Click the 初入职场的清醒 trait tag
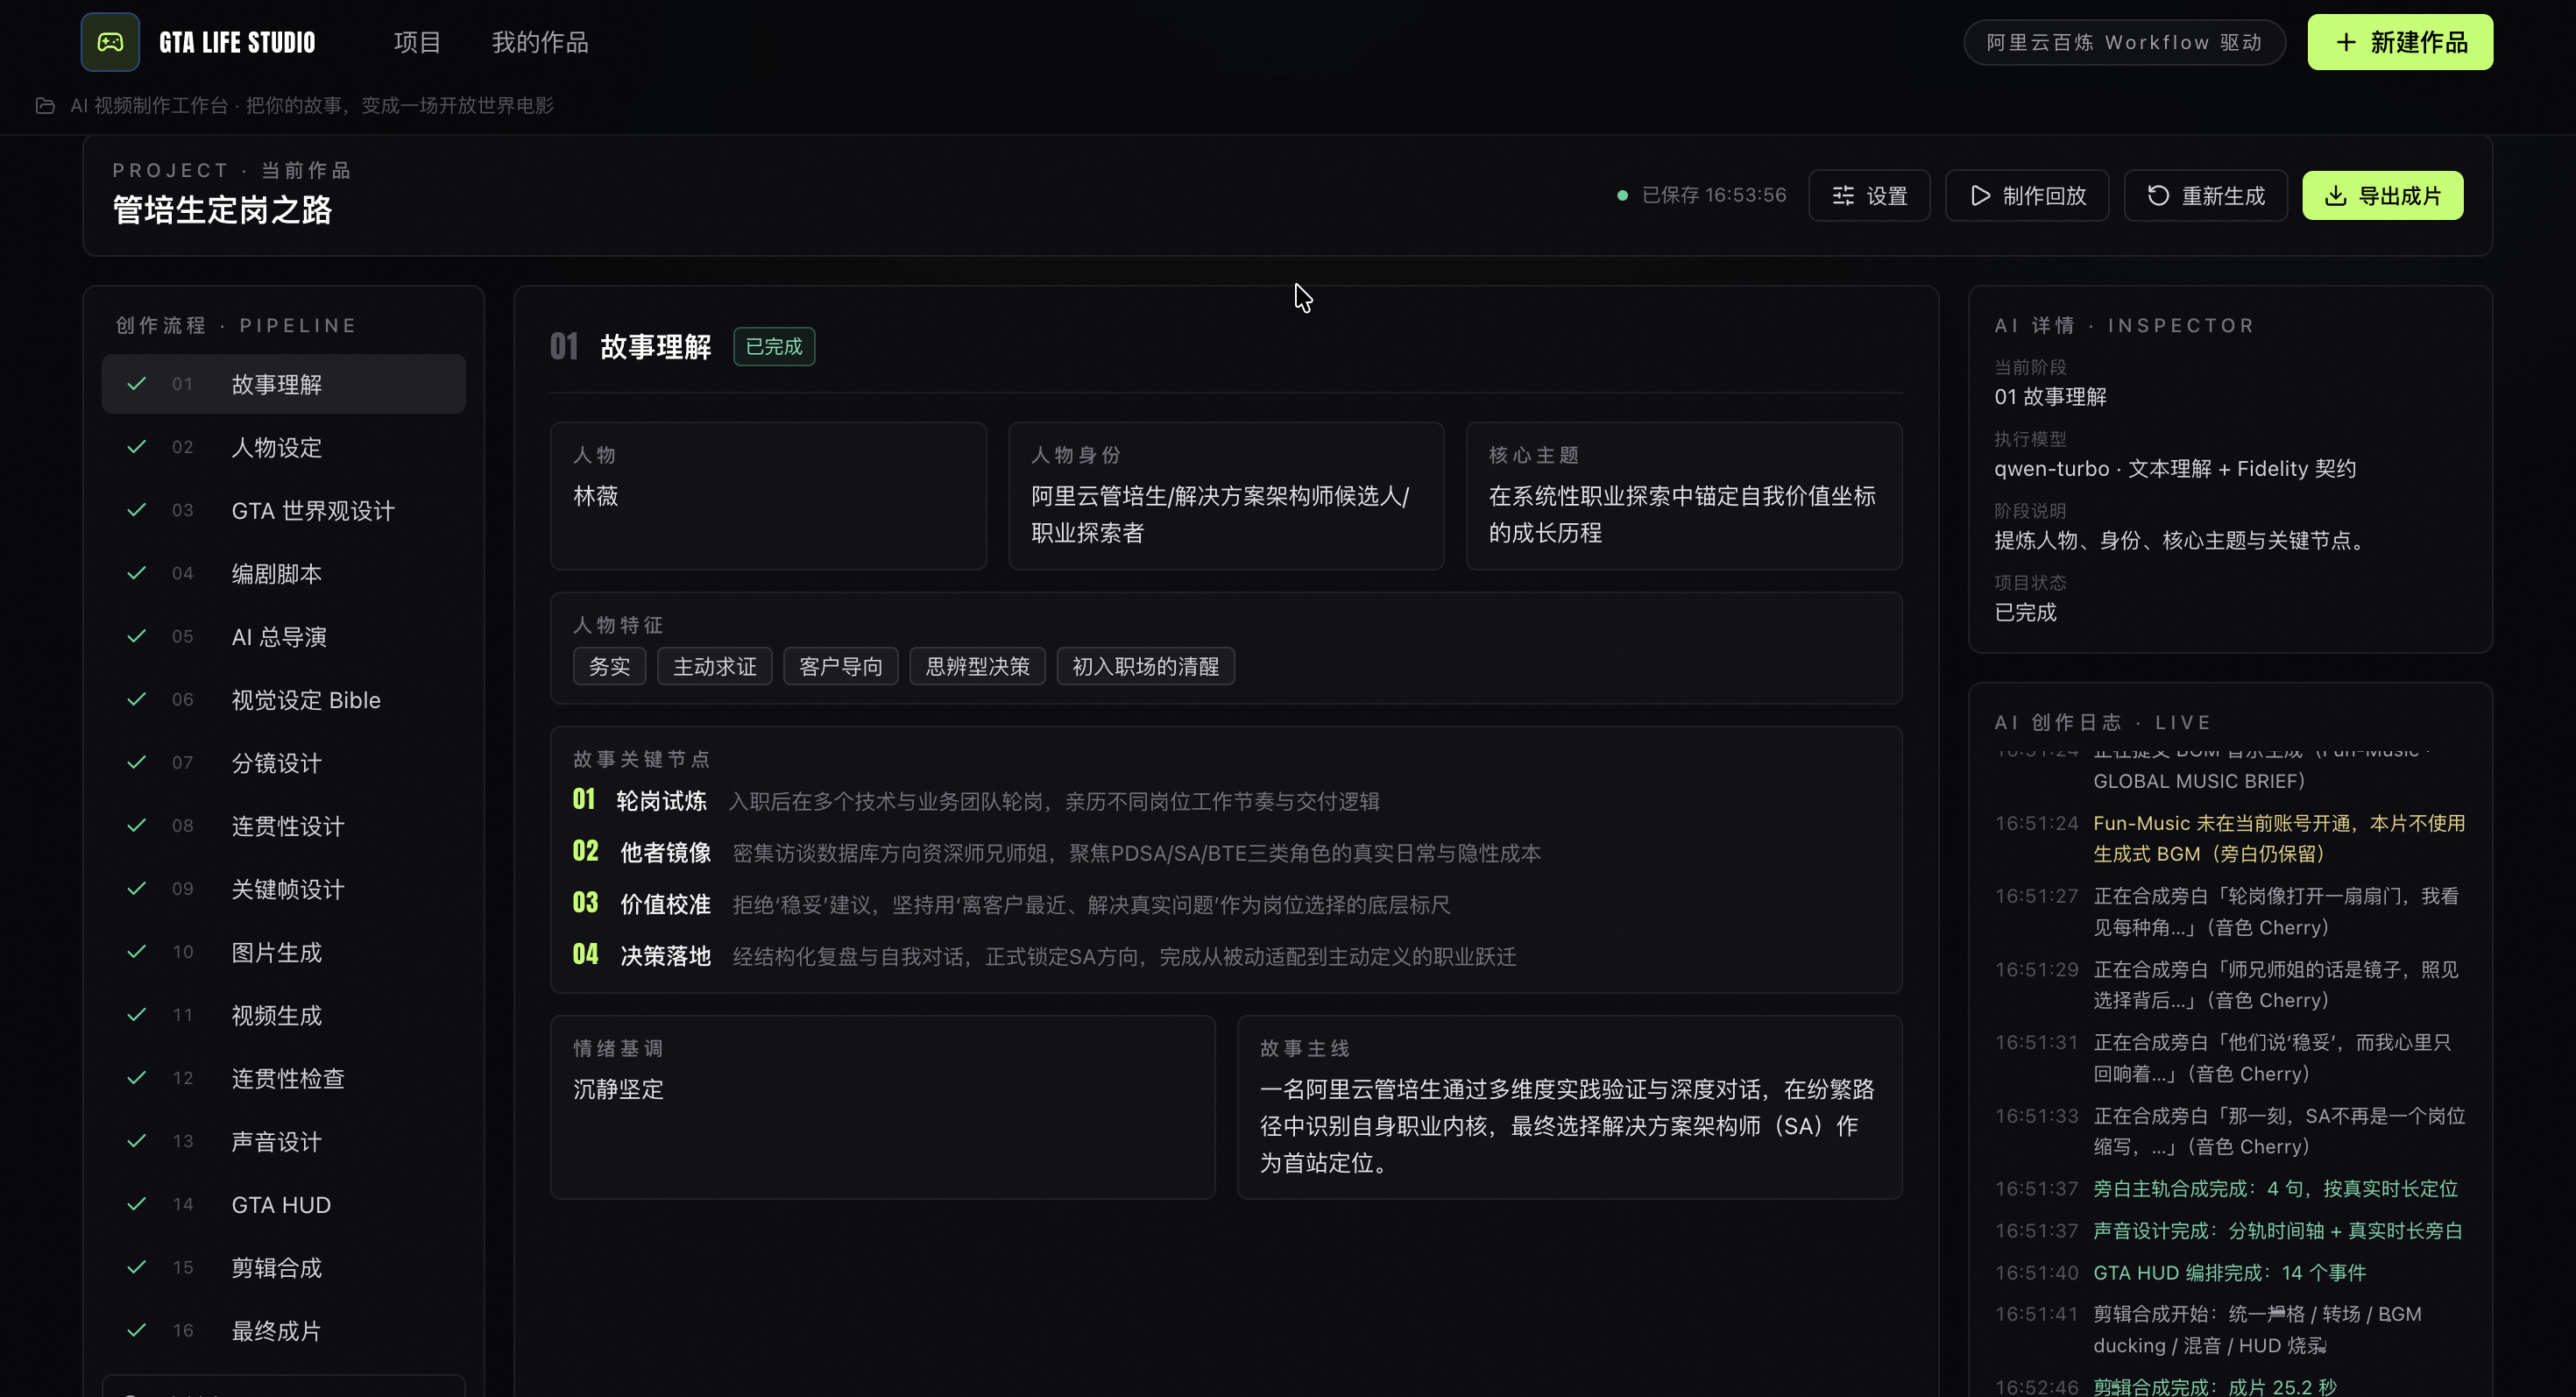 (1145, 666)
